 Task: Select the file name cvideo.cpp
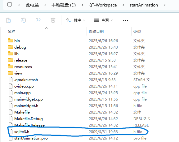tap(24, 86)
